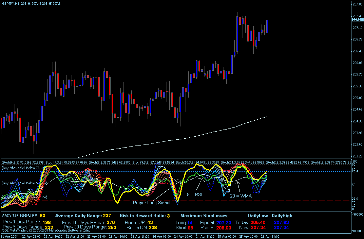This screenshot has width=364, height=239.
Task: Click the ODL MetaTrader copyright text
Action: tap(46, 231)
